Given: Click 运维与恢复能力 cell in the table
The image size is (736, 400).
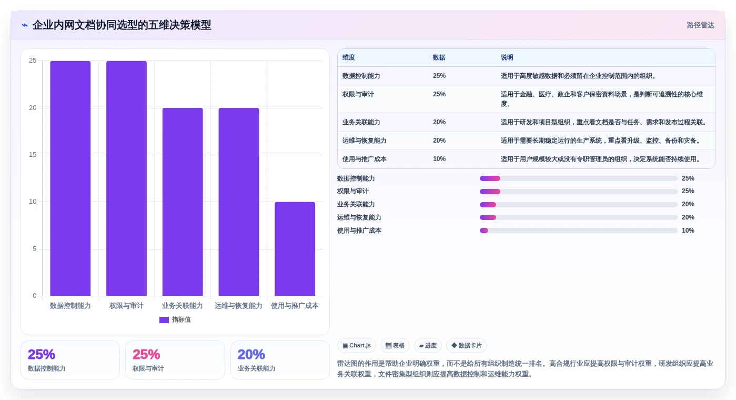Looking at the screenshot, I should click(365, 141).
